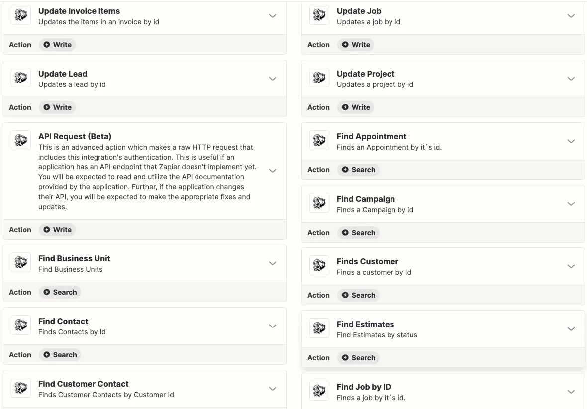Expand the Update Job action details
This screenshot has height=409, width=587.
[x=571, y=16]
